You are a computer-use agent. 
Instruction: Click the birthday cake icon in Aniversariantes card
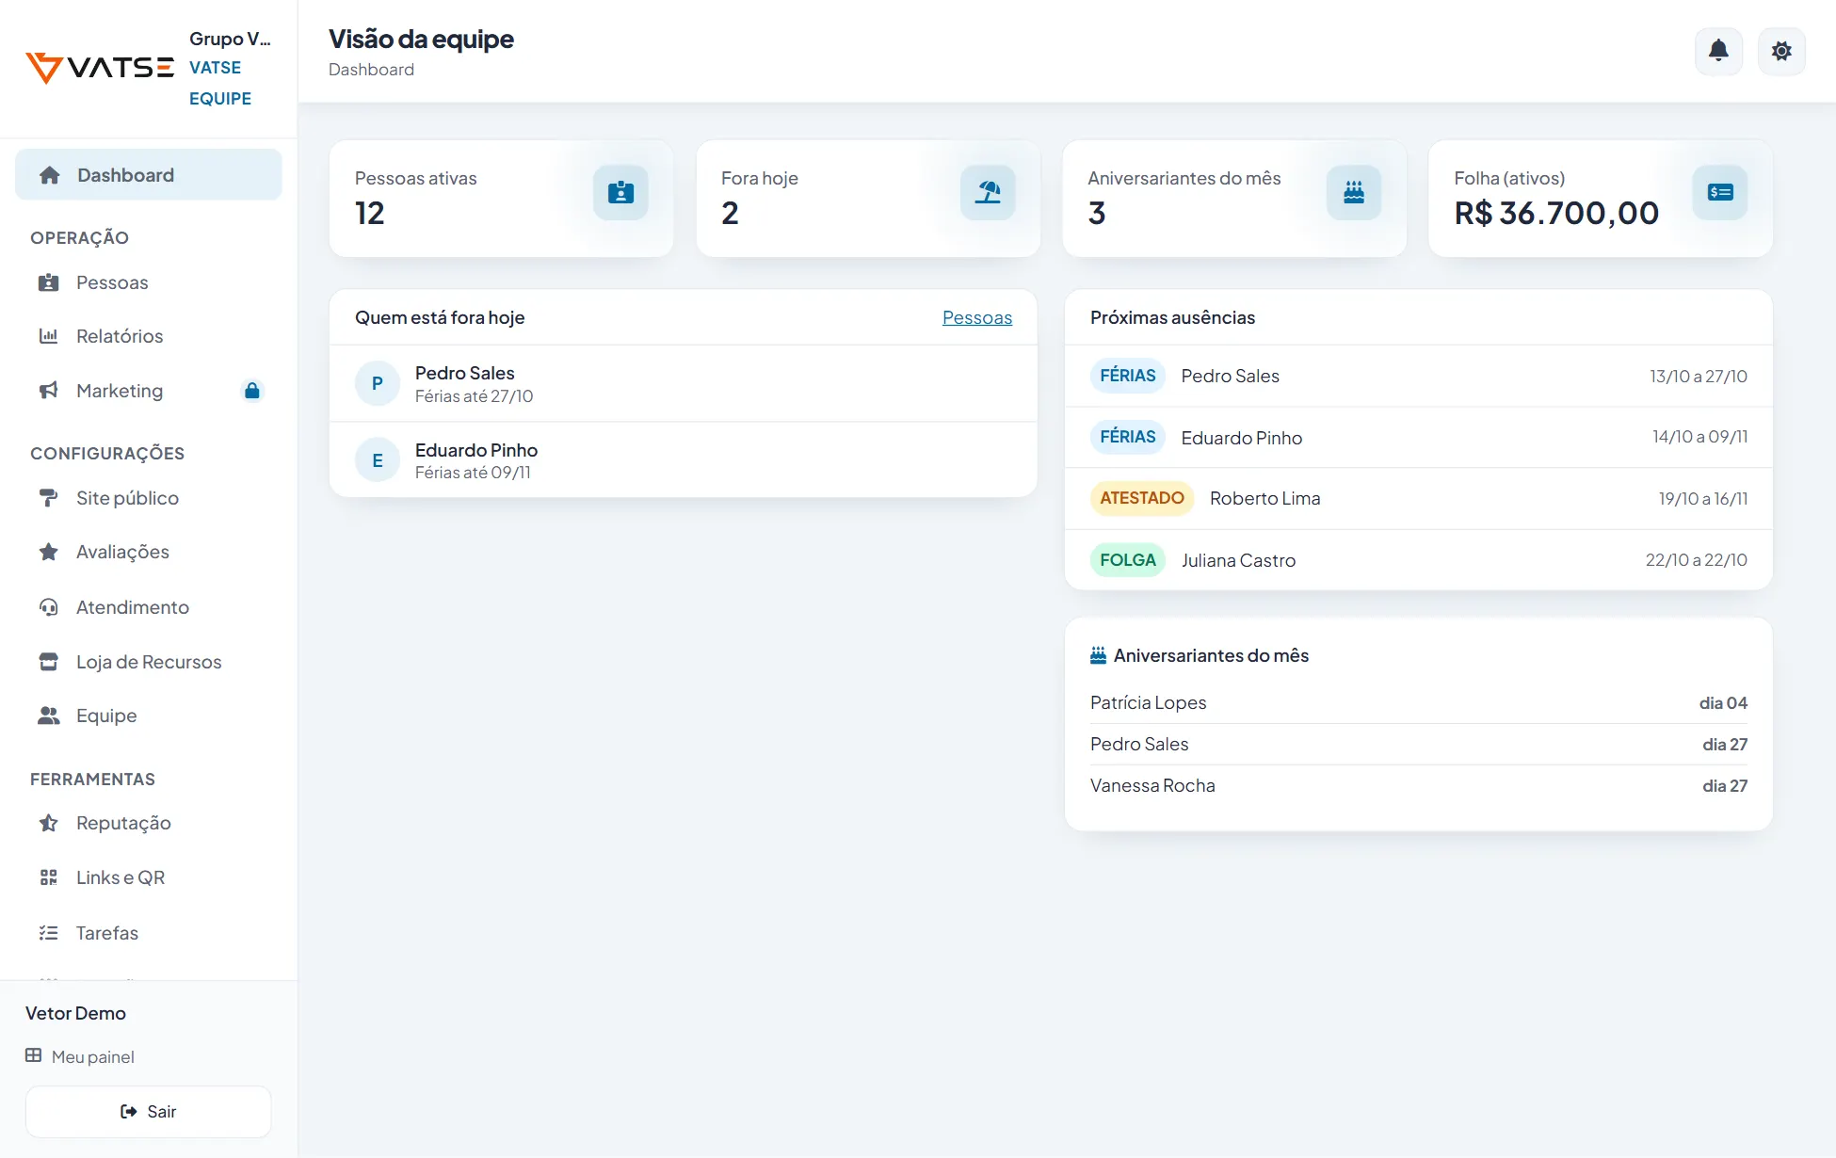pos(1354,193)
